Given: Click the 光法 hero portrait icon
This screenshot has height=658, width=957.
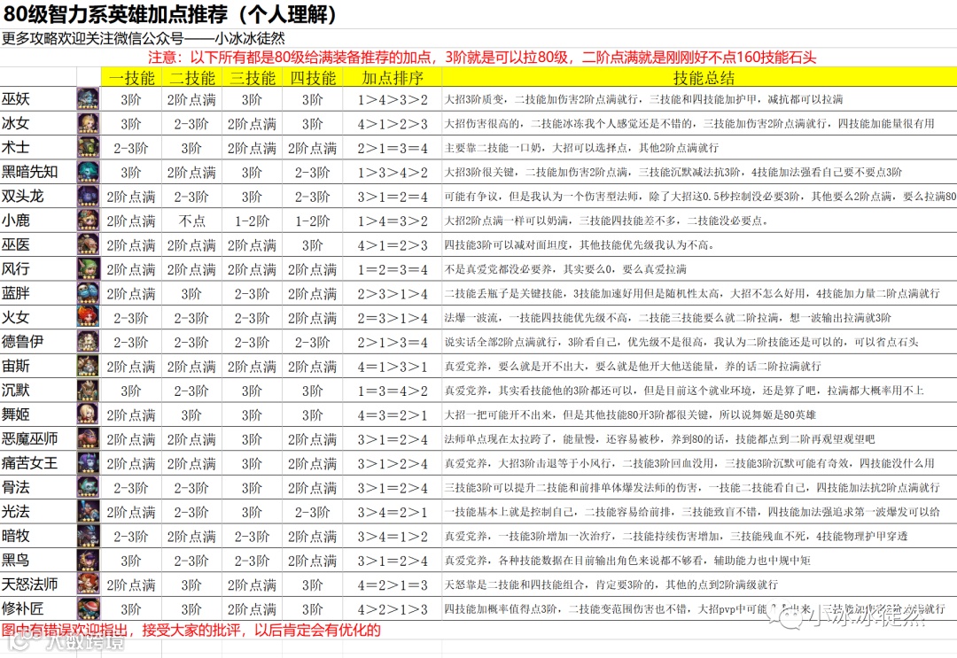Looking at the screenshot, I should 88,512.
